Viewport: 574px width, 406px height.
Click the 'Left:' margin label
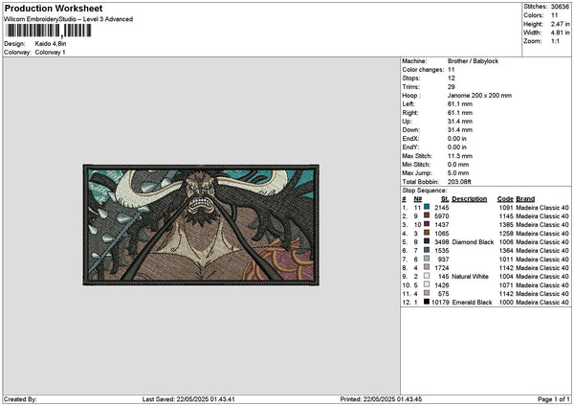pyautogui.click(x=408, y=104)
